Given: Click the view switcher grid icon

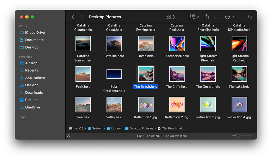Looking at the screenshot, I should pyautogui.click(x=168, y=17).
